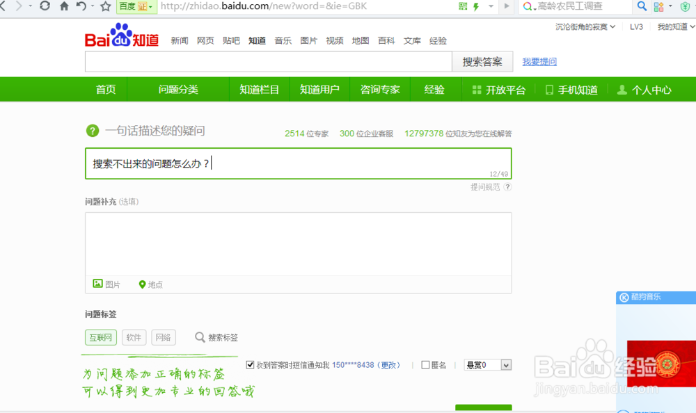This screenshot has height=413, width=696.
Task: Click the 网页 top link
Action: 205,41
